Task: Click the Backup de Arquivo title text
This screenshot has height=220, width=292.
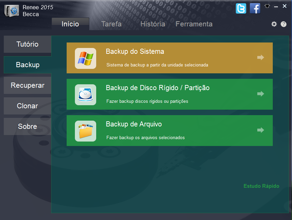Action: point(134,124)
